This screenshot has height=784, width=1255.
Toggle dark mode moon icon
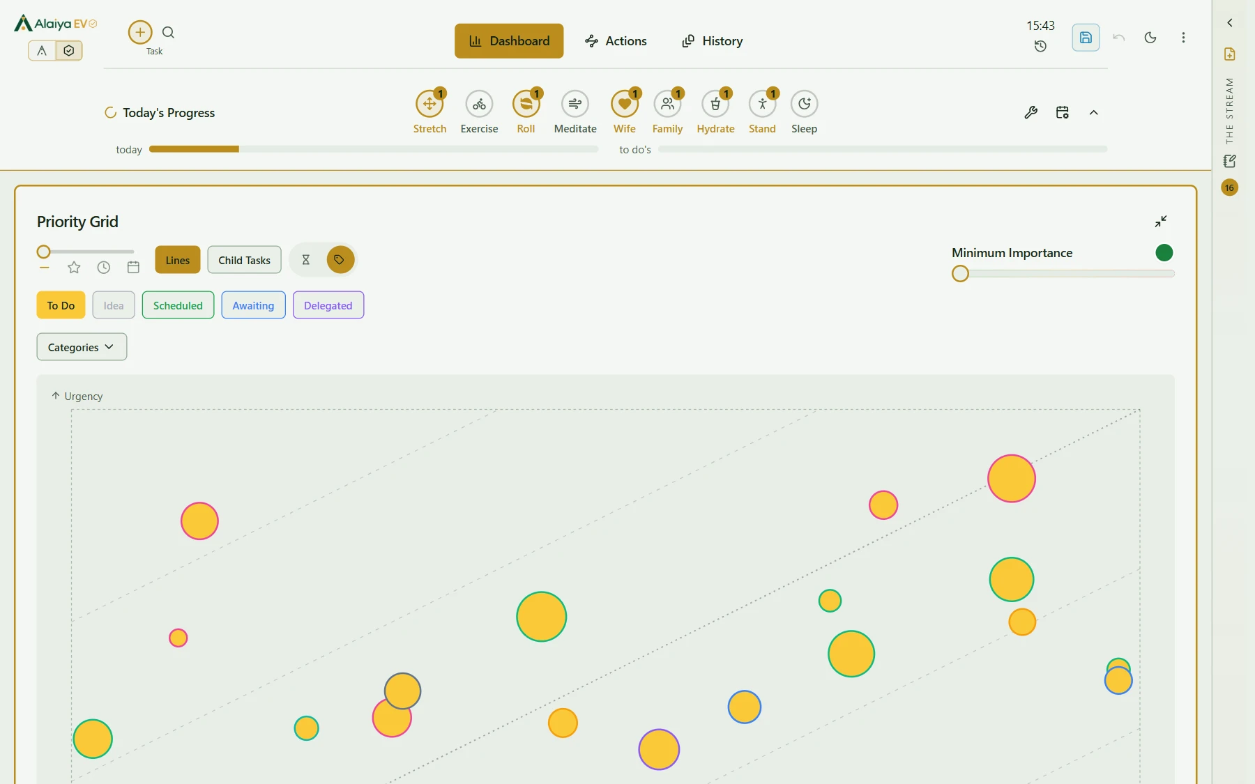coord(1150,38)
